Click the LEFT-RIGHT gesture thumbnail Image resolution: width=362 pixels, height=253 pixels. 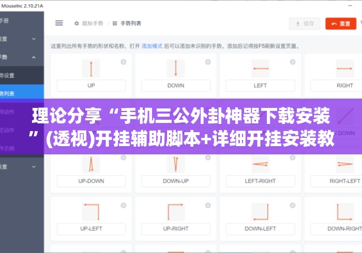pos(261,164)
